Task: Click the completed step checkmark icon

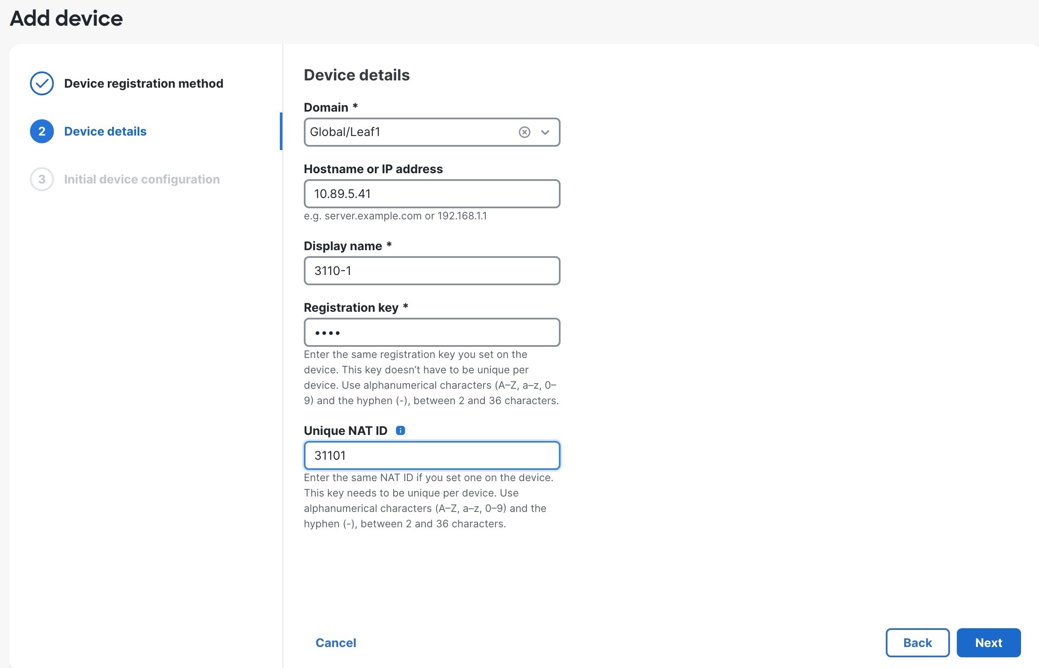Action: (x=42, y=83)
